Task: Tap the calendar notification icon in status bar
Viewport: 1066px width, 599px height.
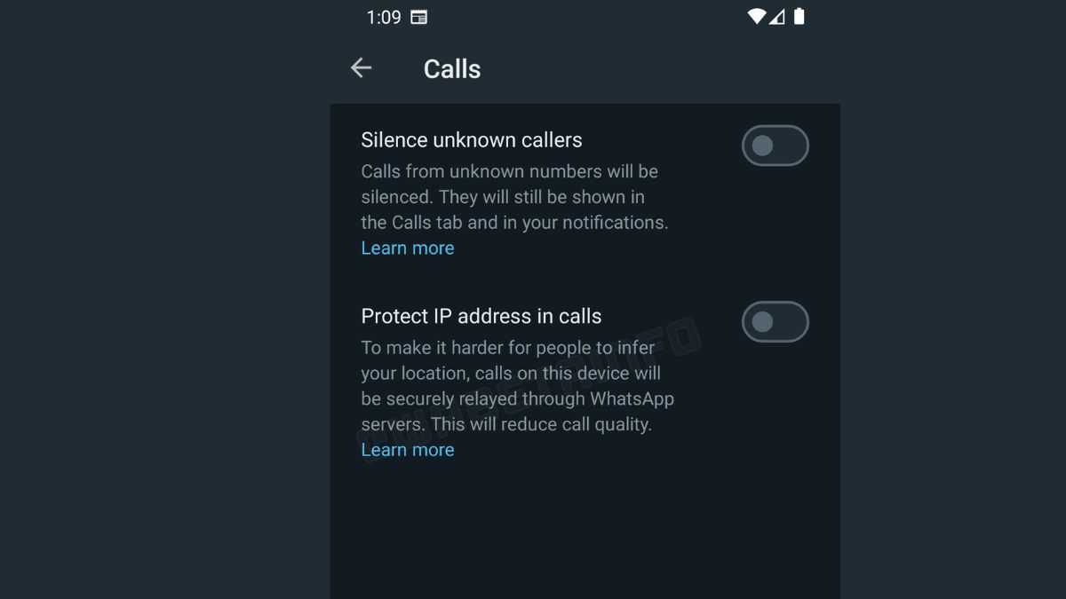Action: coord(418,17)
